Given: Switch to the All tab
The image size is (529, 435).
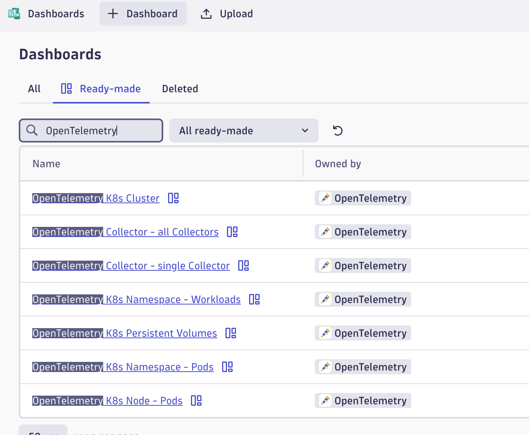Looking at the screenshot, I should (34, 88).
